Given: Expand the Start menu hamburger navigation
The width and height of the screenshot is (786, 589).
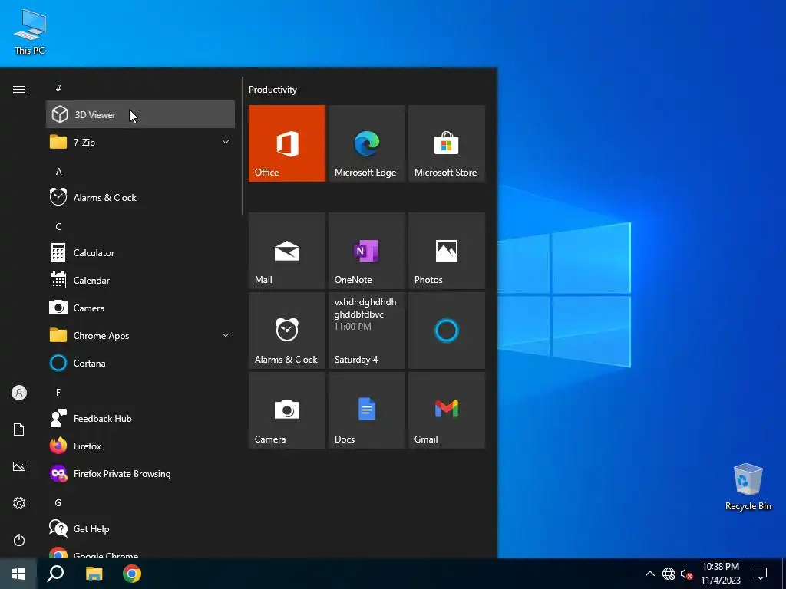Looking at the screenshot, I should coord(19,89).
